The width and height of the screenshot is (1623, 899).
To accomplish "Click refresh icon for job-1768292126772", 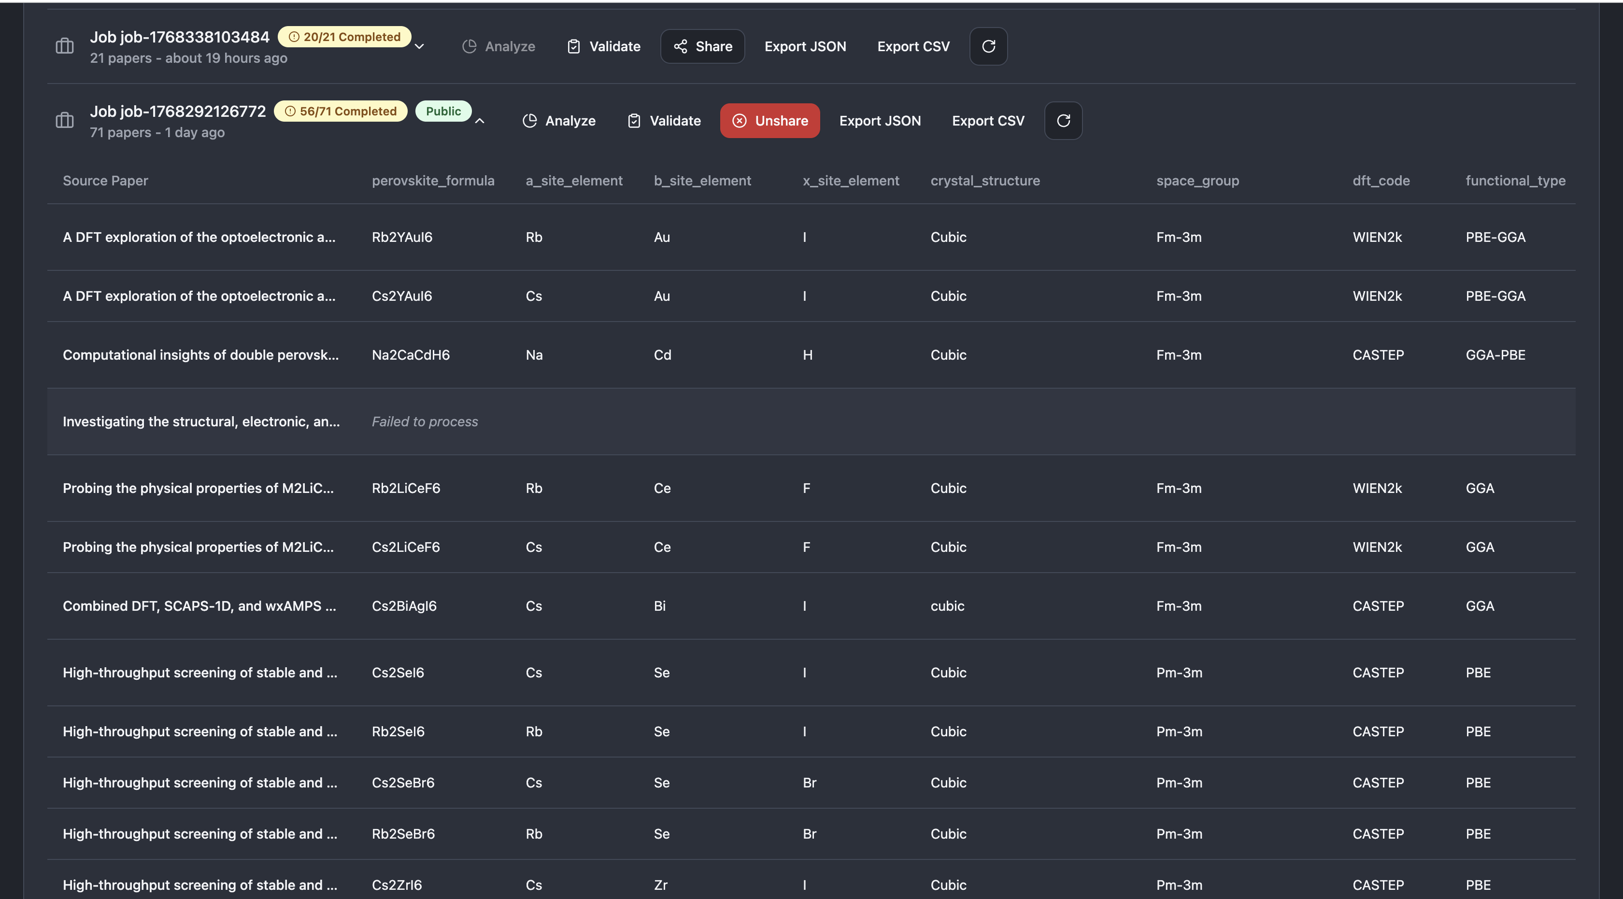I will 1063,120.
